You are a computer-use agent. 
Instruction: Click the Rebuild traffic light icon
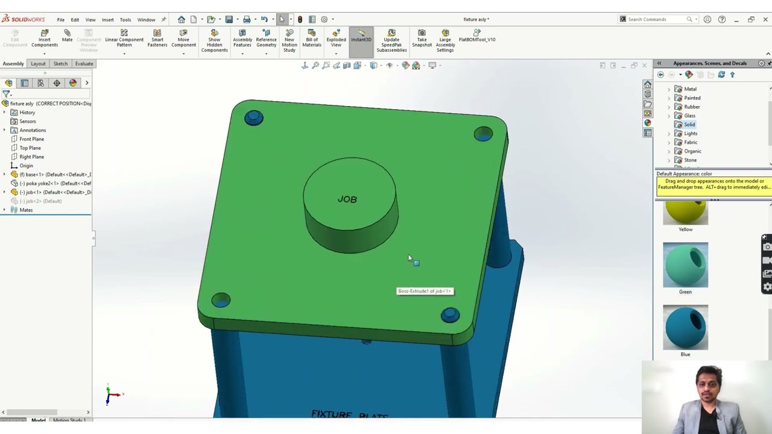coord(300,19)
